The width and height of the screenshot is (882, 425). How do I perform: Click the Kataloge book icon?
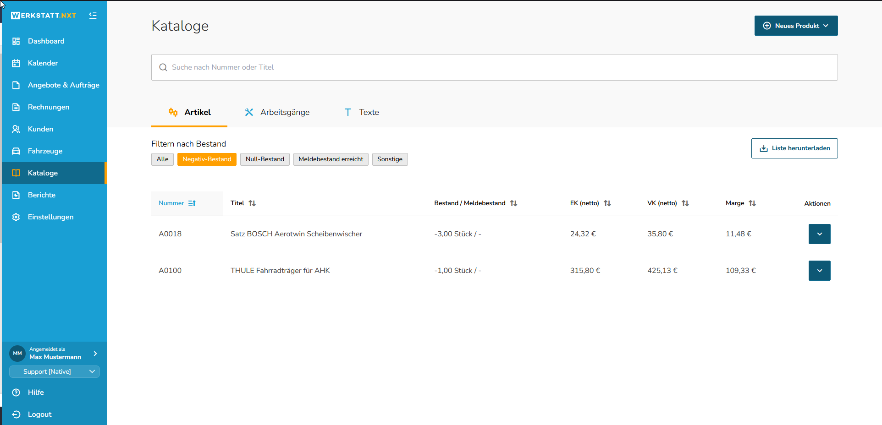pyautogui.click(x=16, y=173)
